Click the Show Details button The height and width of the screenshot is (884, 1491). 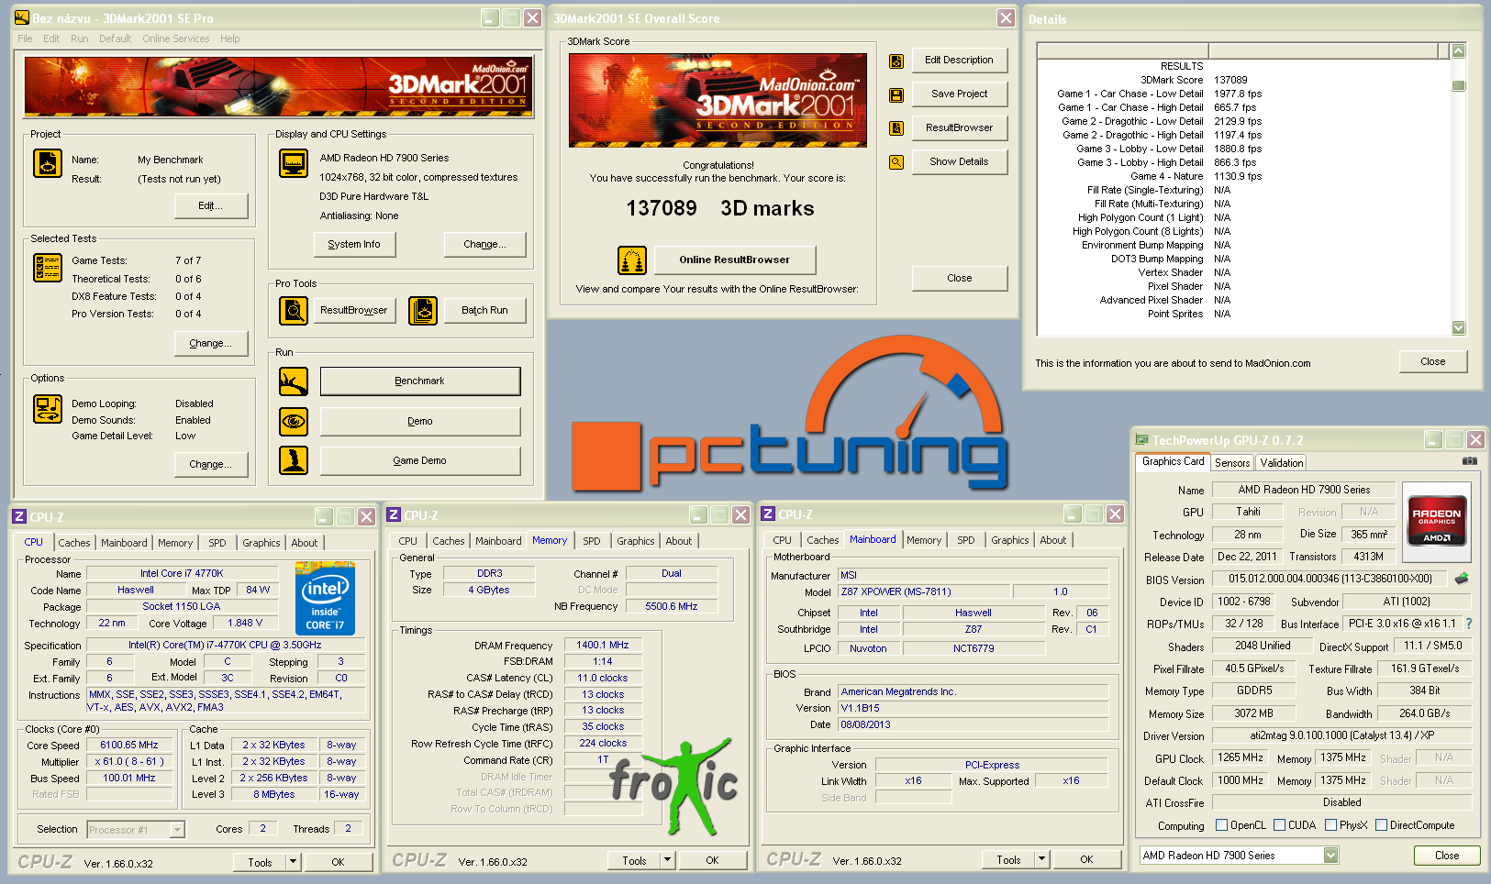(x=960, y=162)
